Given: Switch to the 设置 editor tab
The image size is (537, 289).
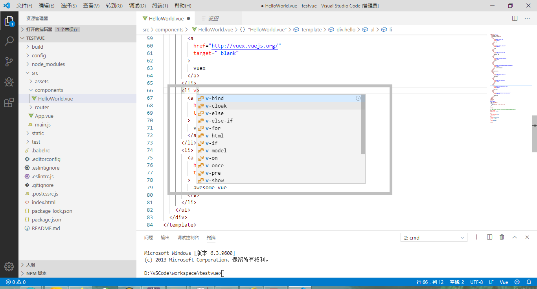Looking at the screenshot, I should click(218, 18).
